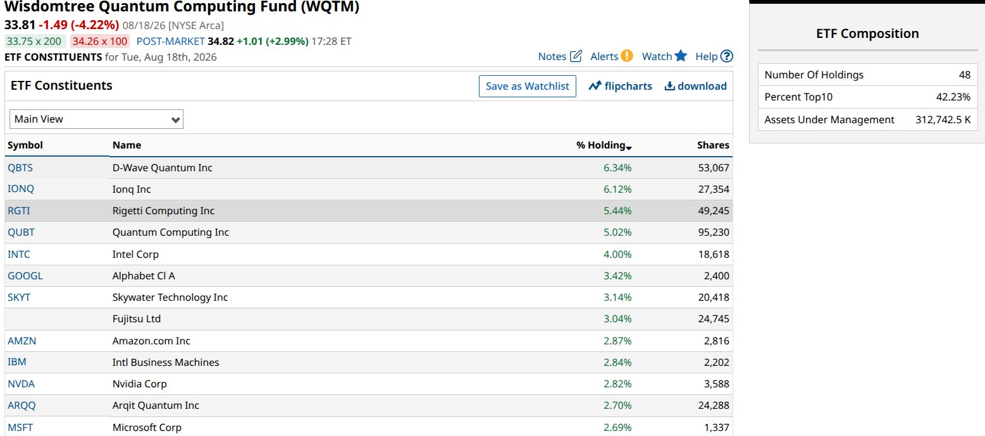Click the Alerts link

click(604, 56)
